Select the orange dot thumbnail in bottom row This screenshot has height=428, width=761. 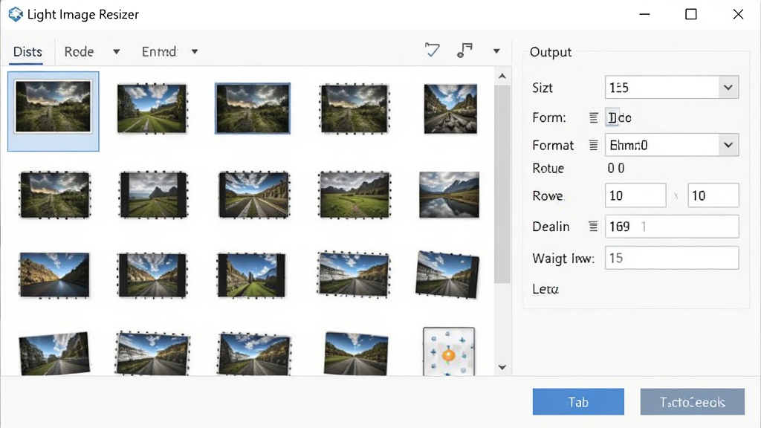click(449, 351)
